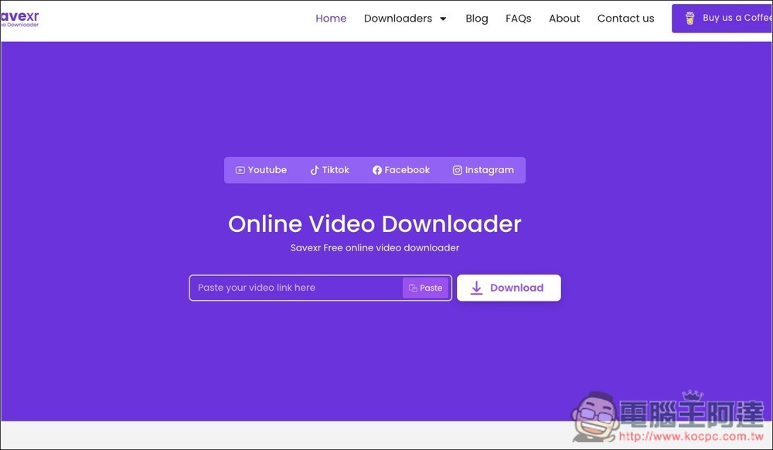Image resolution: width=773 pixels, height=450 pixels.
Task: Click the Instagram camera icon
Action: (x=458, y=169)
